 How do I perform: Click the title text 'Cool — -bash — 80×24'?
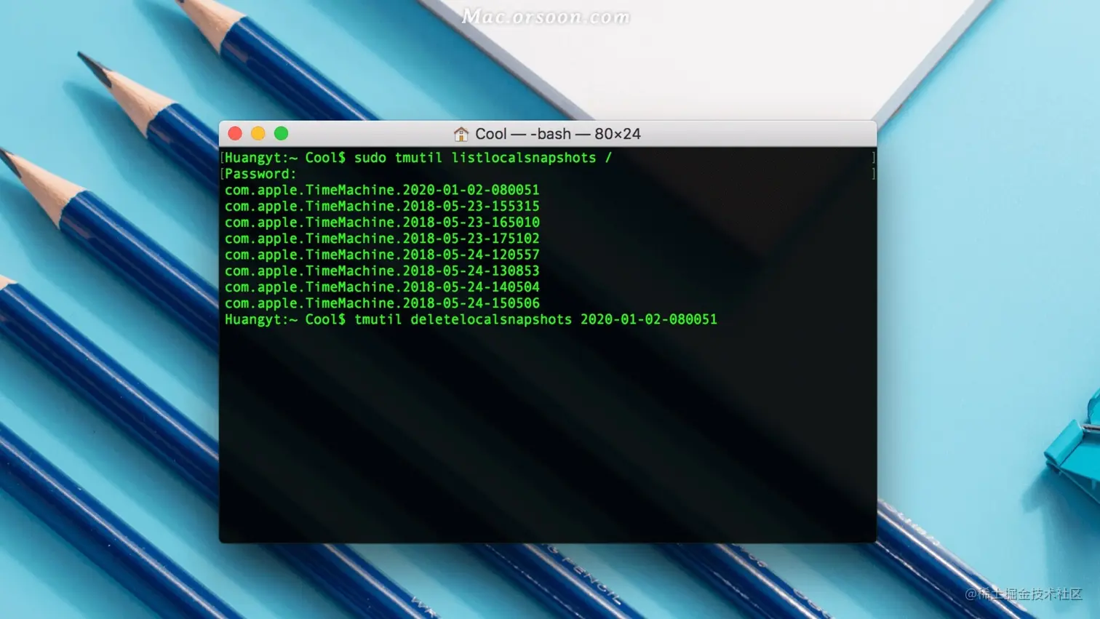click(558, 134)
